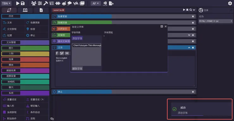Expand the 效果 category
The height and width of the screenshot is (121, 234).
[x=25, y=59]
